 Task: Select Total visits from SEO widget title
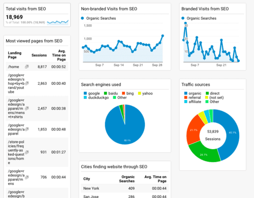26,9
